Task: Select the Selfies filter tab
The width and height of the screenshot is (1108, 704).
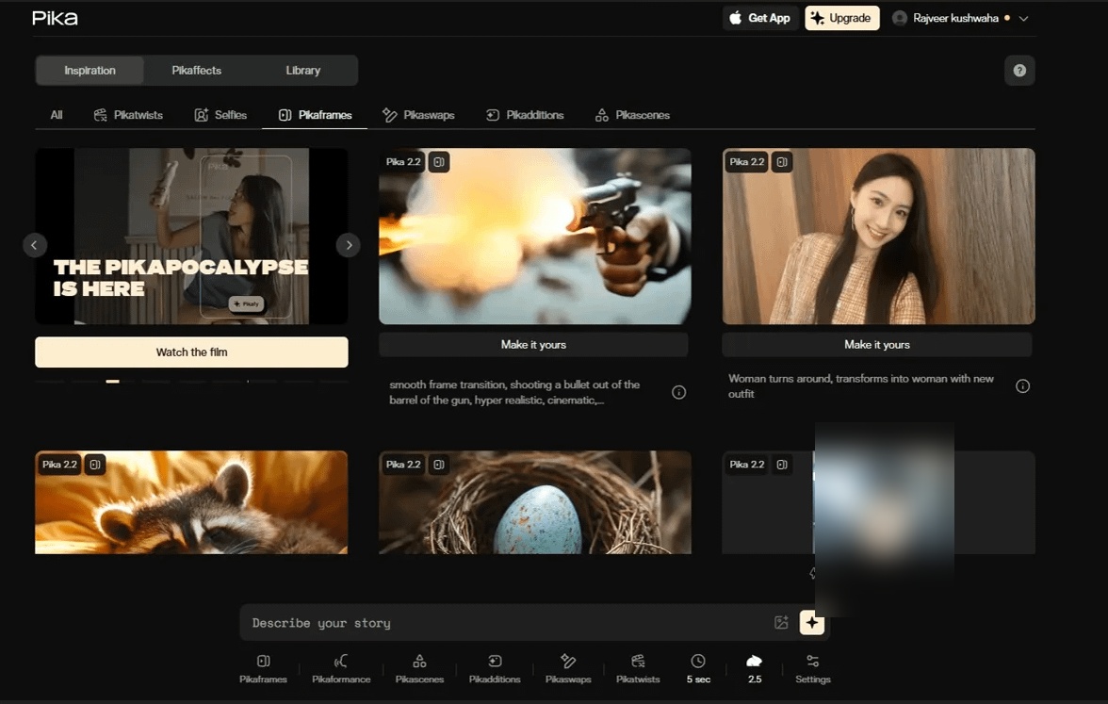Action: coord(220,115)
